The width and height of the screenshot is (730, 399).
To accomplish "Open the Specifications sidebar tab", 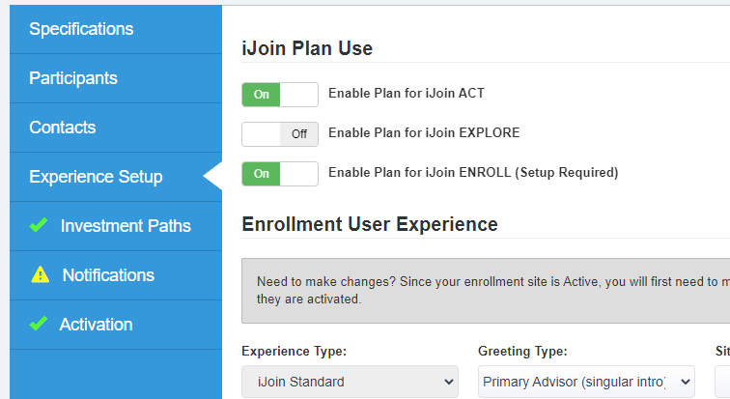I will coord(116,29).
